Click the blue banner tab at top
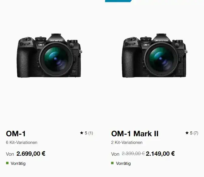 pyautogui.click(x=118, y=1)
